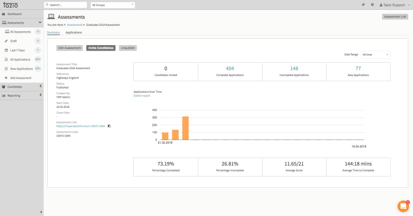Click the Invite Candidates button
The image size is (413, 216).
pos(101,48)
